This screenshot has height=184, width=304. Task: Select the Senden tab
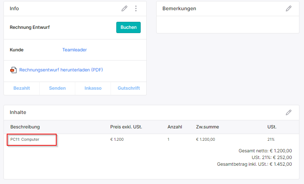point(57,88)
